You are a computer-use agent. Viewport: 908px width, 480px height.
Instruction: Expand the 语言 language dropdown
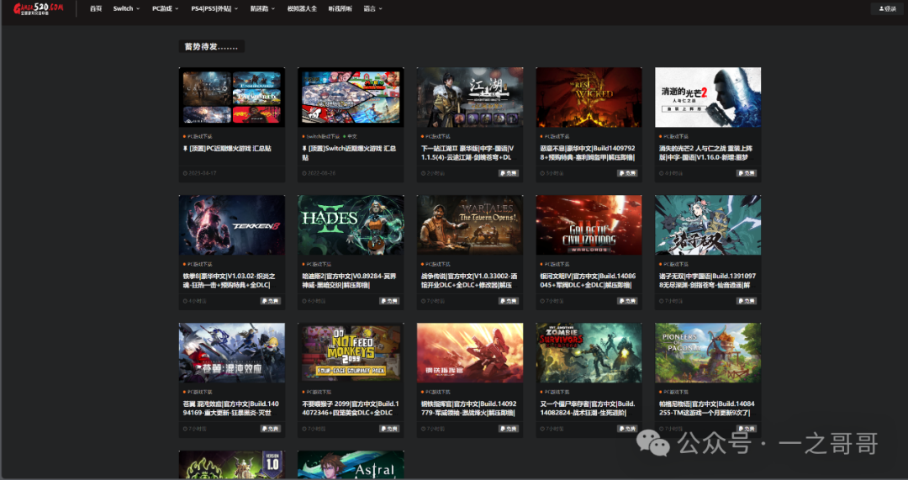pyautogui.click(x=373, y=8)
